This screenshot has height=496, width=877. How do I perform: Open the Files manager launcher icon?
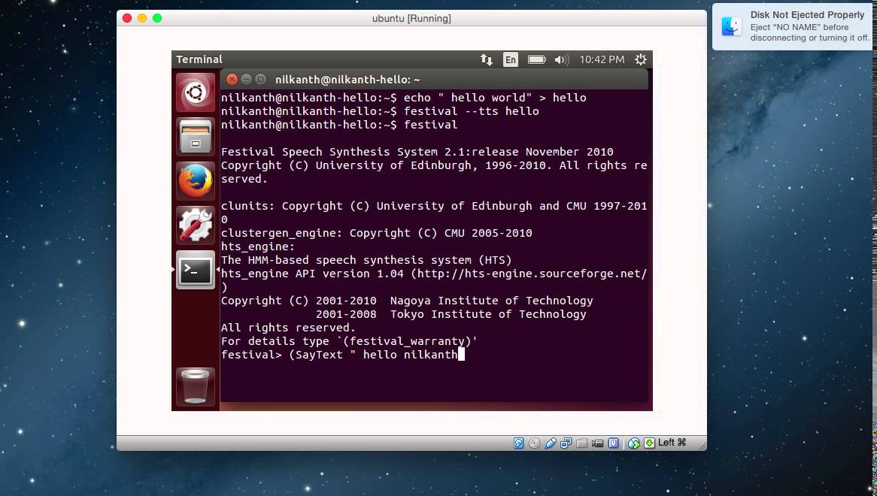(196, 137)
